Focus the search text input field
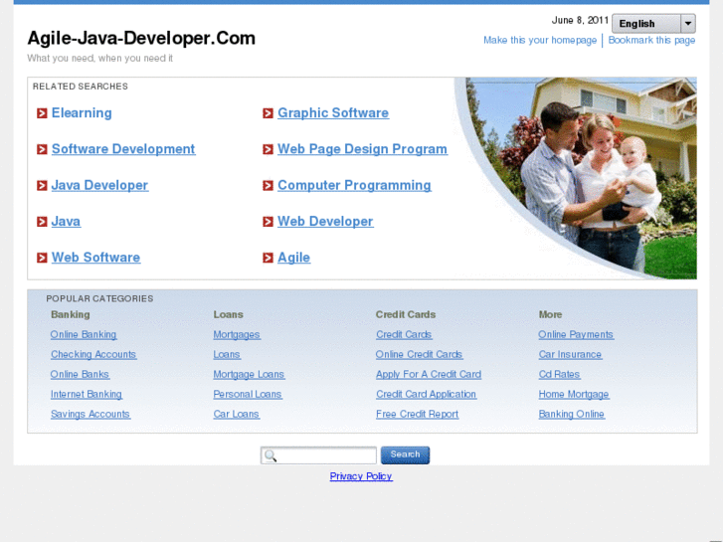Screen dimensions: 723x542 pyautogui.click(x=318, y=455)
